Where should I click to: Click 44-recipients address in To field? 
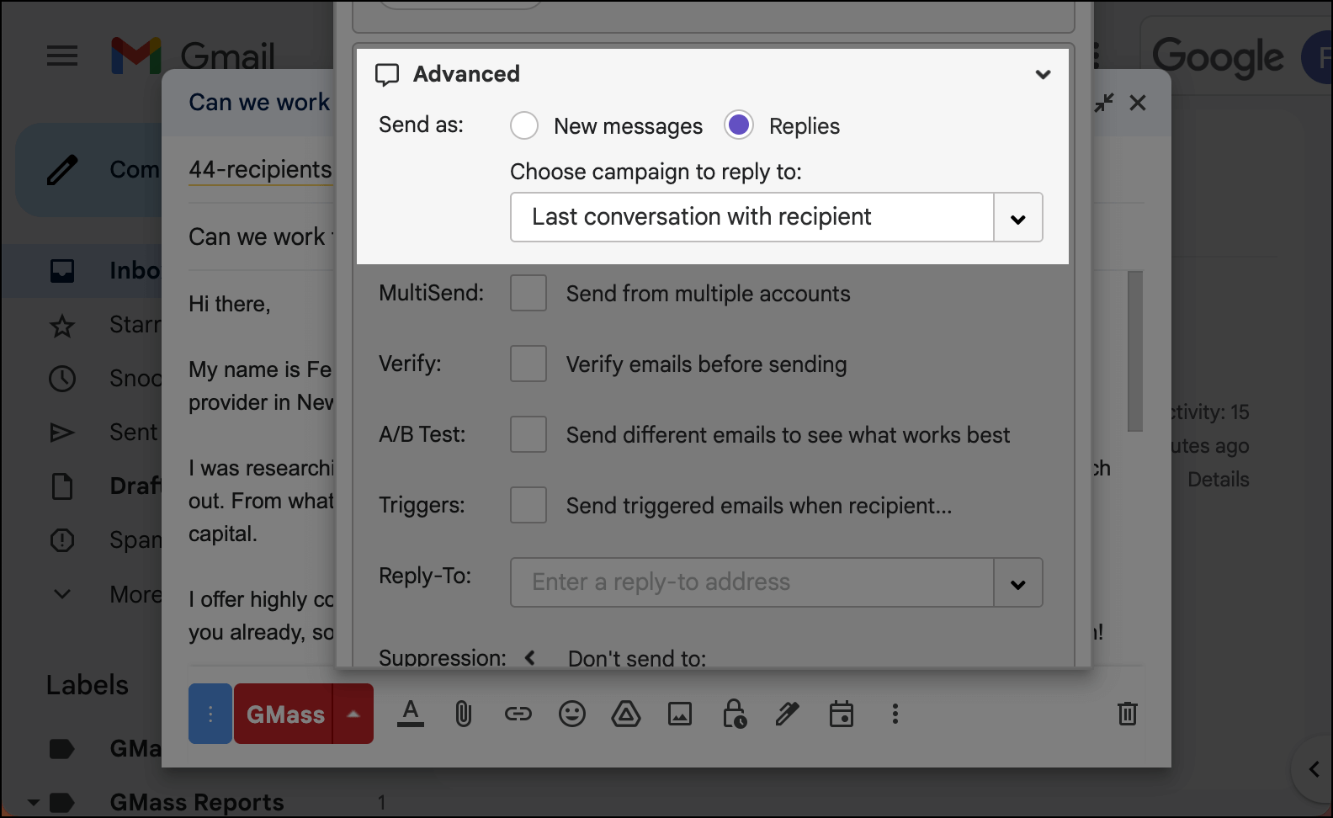pyautogui.click(x=260, y=169)
